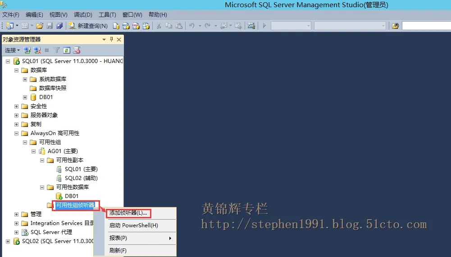This screenshot has height=257, width=451.
Task: Click the Connect Object Explorer icon
Action: coord(27,50)
